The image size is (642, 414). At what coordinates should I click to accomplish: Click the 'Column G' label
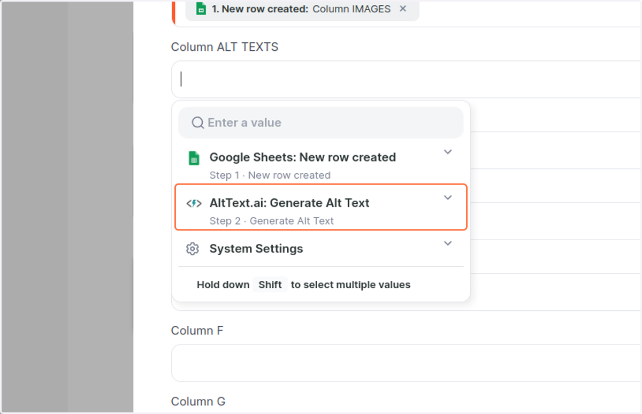198,401
